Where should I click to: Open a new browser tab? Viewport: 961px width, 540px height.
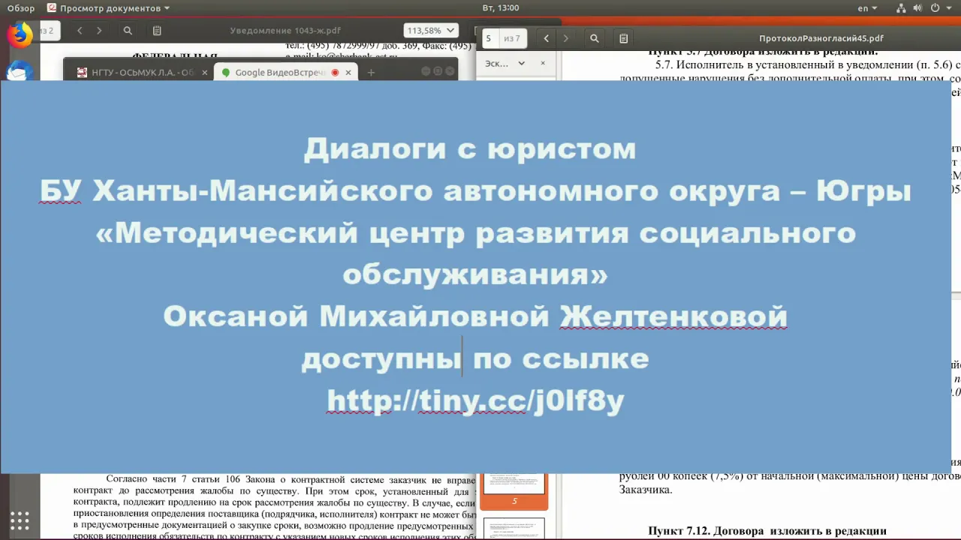371,73
